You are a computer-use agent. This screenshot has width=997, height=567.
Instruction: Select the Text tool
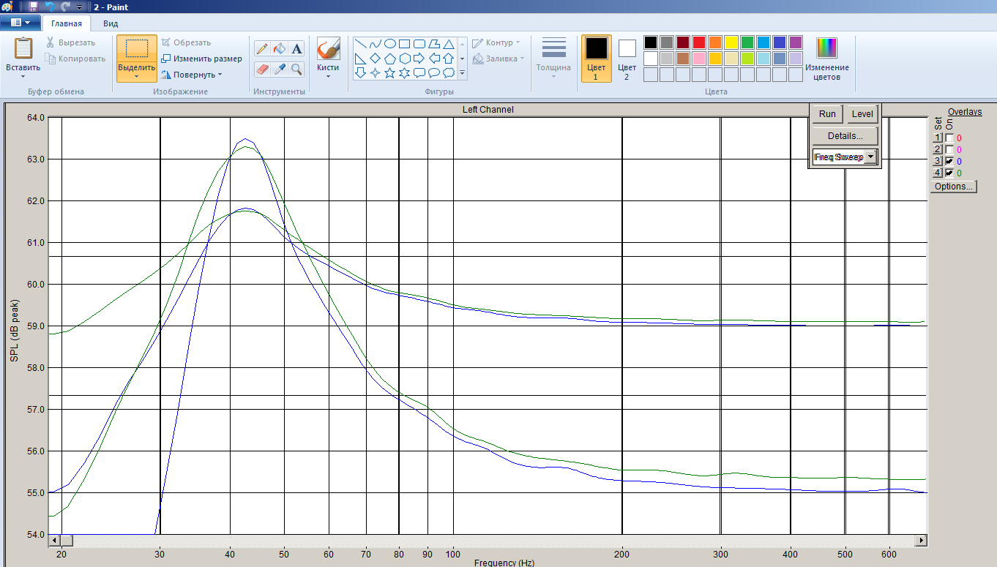(296, 49)
